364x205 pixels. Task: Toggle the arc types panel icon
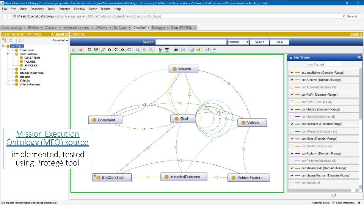pos(167,50)
